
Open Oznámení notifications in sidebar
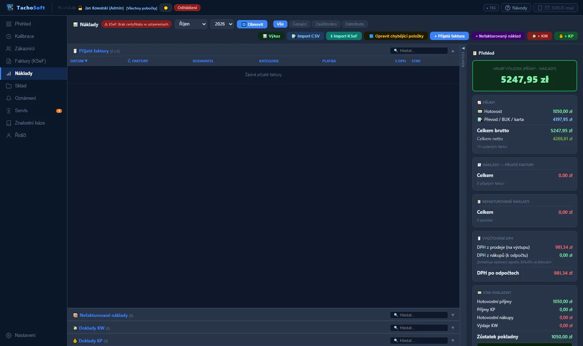click(34, 98)
